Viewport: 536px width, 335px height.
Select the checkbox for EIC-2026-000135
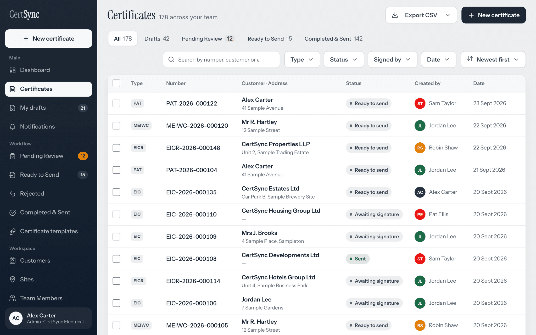point(116,192)
